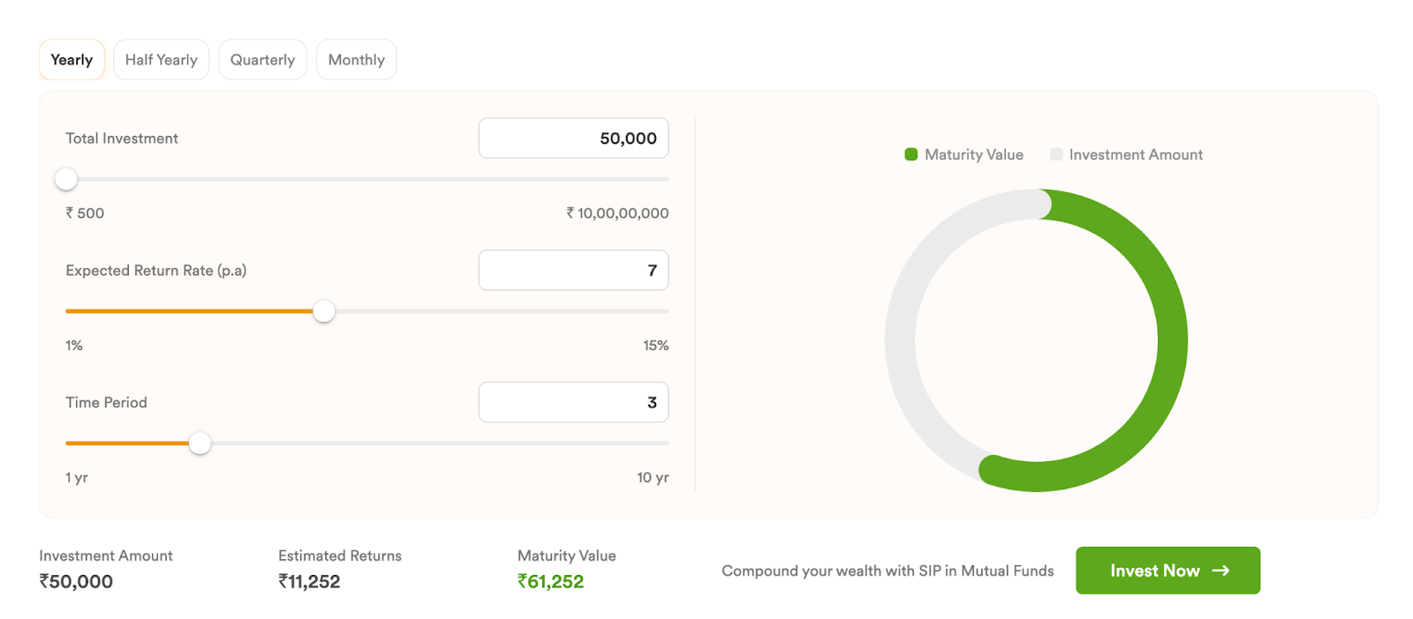Image resolution: width=1413 pixels, height=619 pixels.
Task: Select the Yearly frequency tab
Action: [x=72, y=60]
